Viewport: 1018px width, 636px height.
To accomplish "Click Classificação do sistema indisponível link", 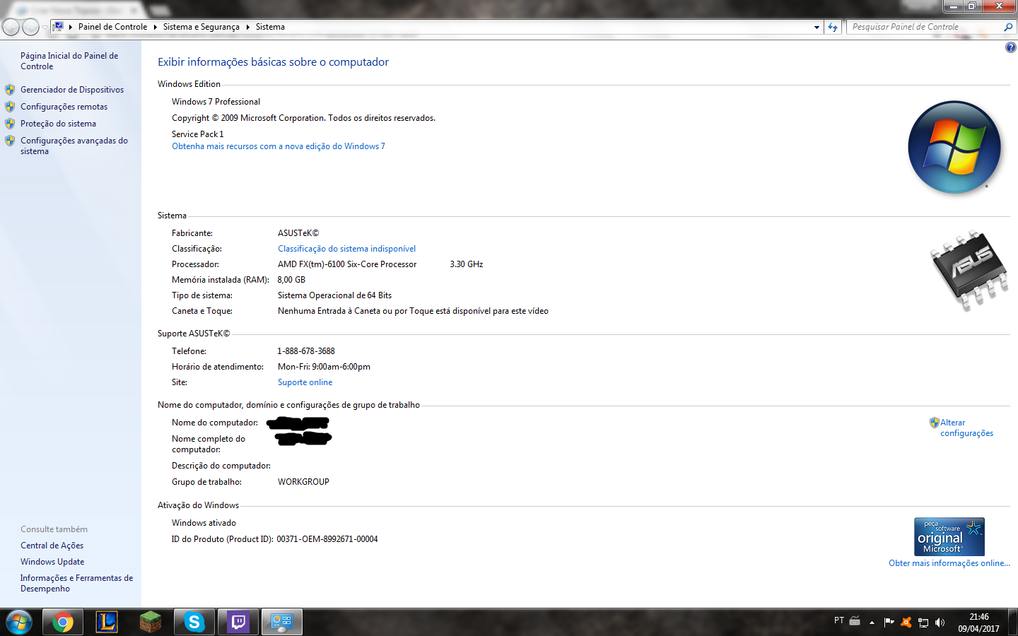I will tap(346, 249).
